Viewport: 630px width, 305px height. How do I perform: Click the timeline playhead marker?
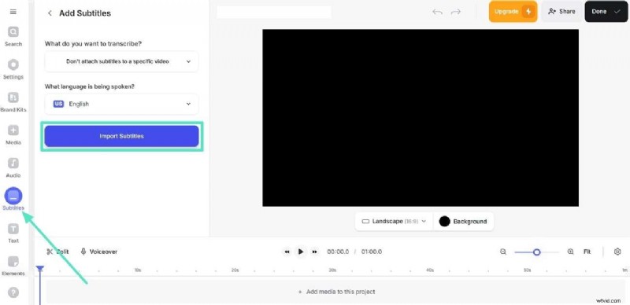[40, 269]
